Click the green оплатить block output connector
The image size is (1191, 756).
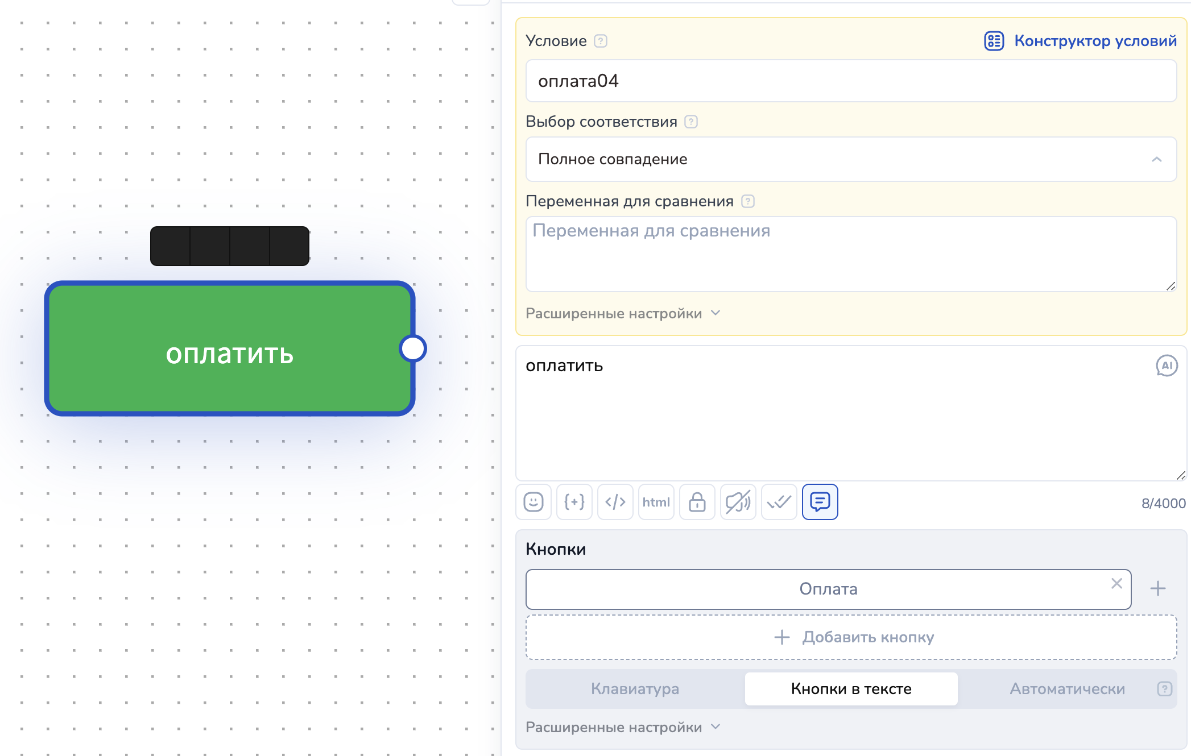[x=413, y=348]
